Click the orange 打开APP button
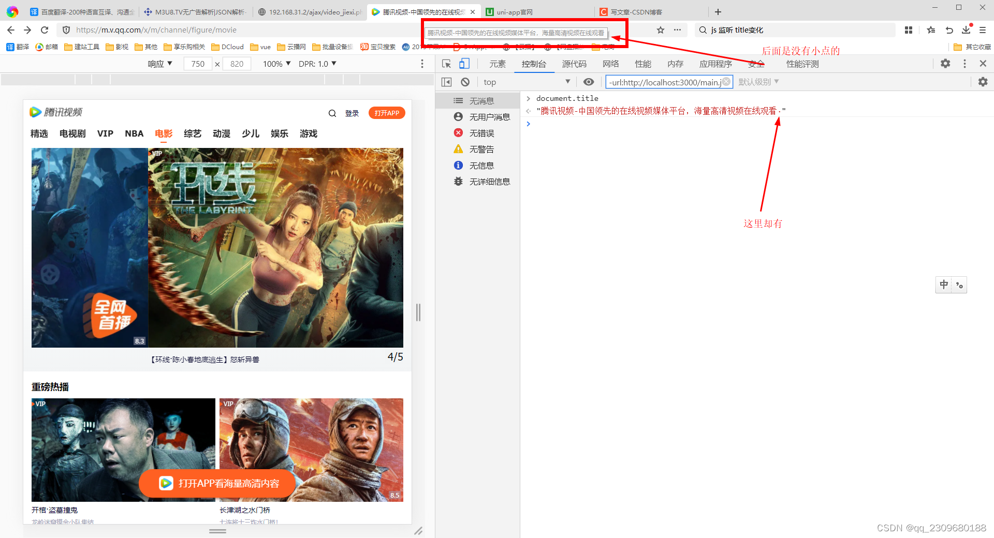This screenshot has width=994, height=538. (386, 113)
